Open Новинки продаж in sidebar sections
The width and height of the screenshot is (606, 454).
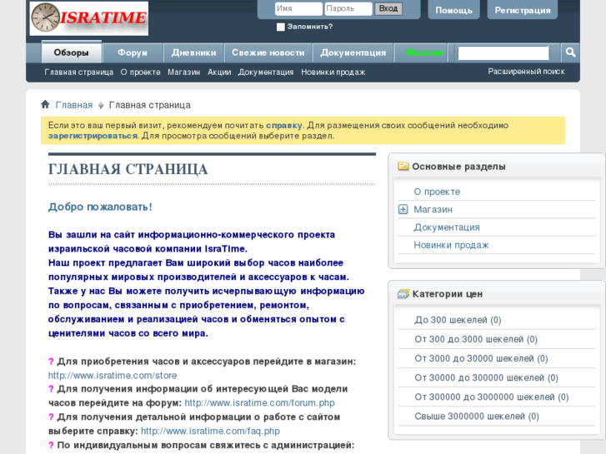click(451, 245)
